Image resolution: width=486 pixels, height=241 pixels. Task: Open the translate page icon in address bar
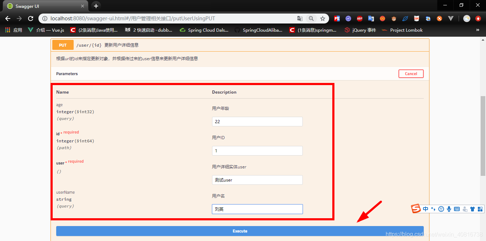300,19
